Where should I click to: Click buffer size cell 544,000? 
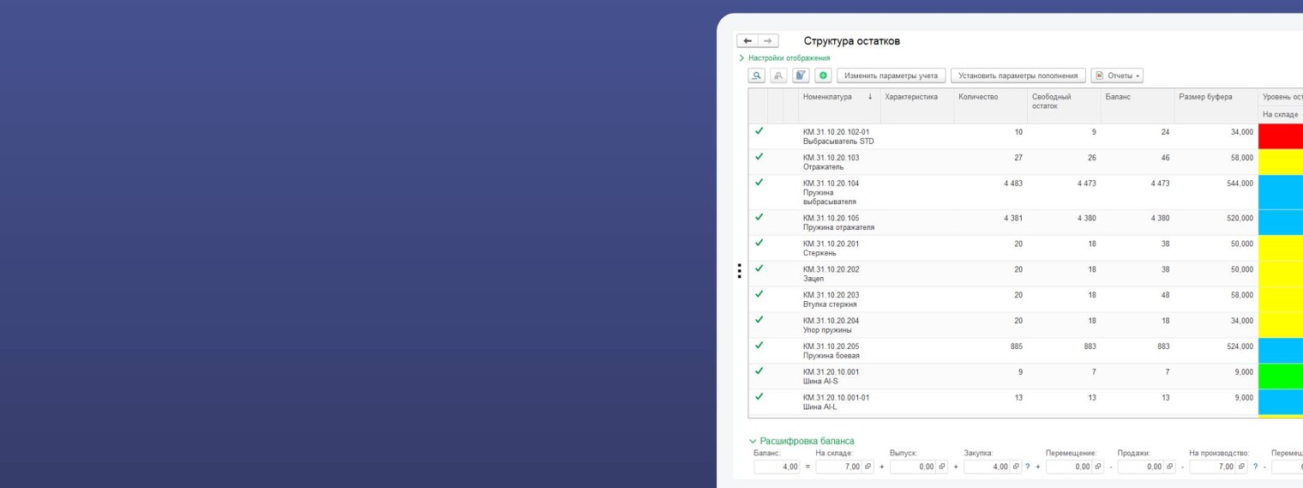(x=1216, y=192)
